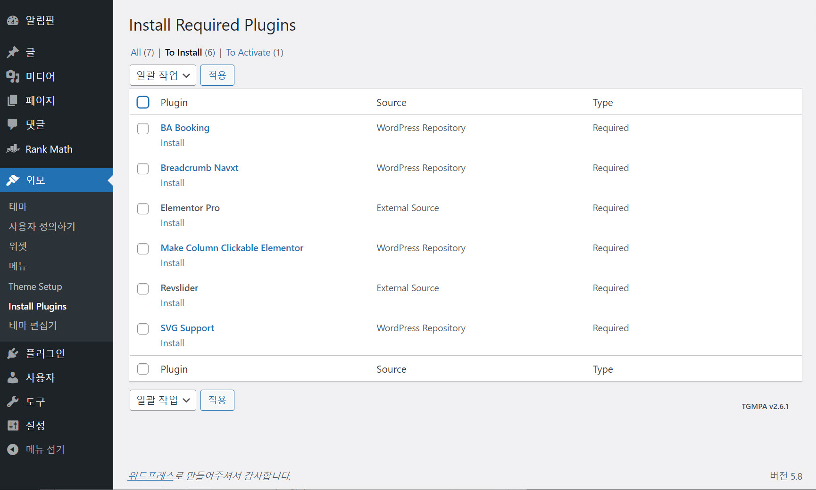816x490 pixels.
Task: Toggle the select-all checkbox in table header
Action: pos(143,102)
